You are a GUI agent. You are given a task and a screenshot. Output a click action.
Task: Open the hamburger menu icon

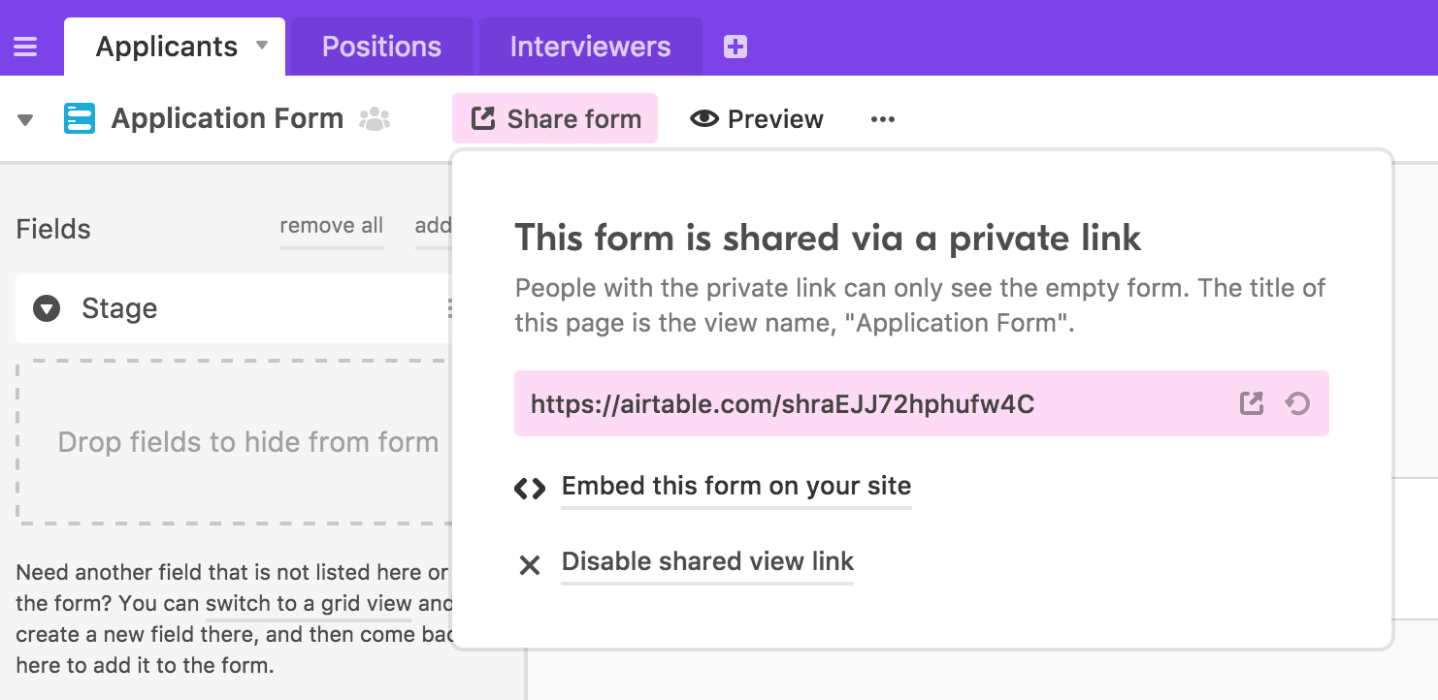[25, 47]
